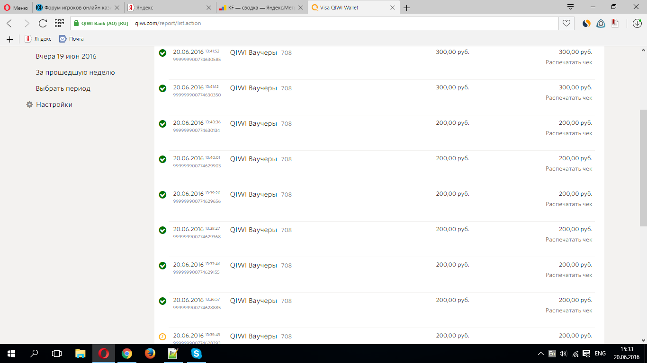Open Task View on the taskbar

[57, 354]
